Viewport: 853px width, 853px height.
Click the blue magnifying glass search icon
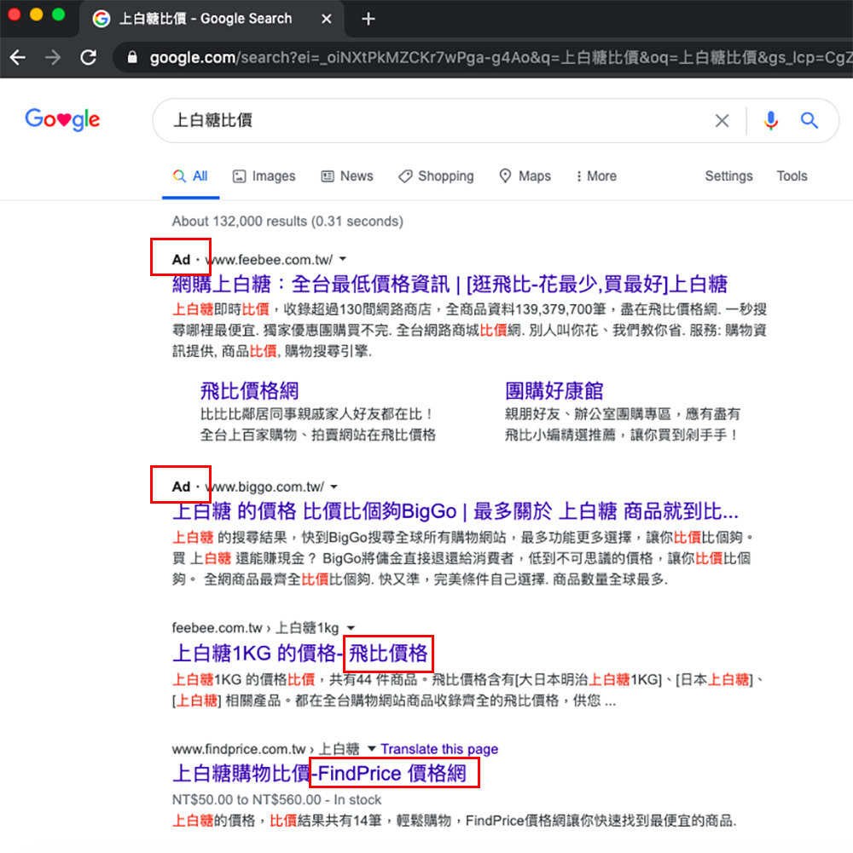click(809, 121)
